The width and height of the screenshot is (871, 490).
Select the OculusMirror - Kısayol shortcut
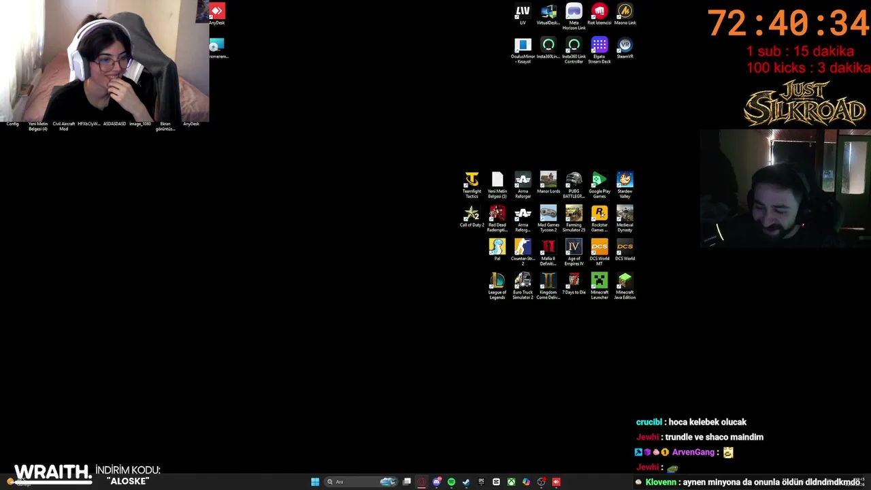pyautogui.click(x=523, y=50)
